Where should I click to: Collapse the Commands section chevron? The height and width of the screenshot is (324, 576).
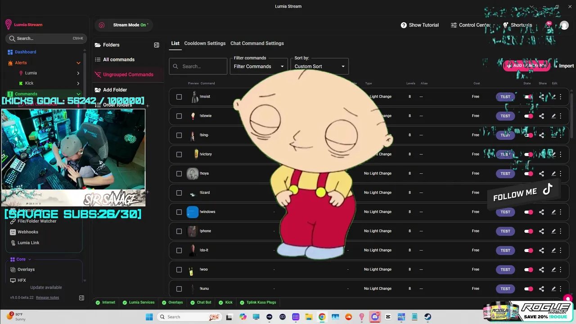(x=78, y=94)
